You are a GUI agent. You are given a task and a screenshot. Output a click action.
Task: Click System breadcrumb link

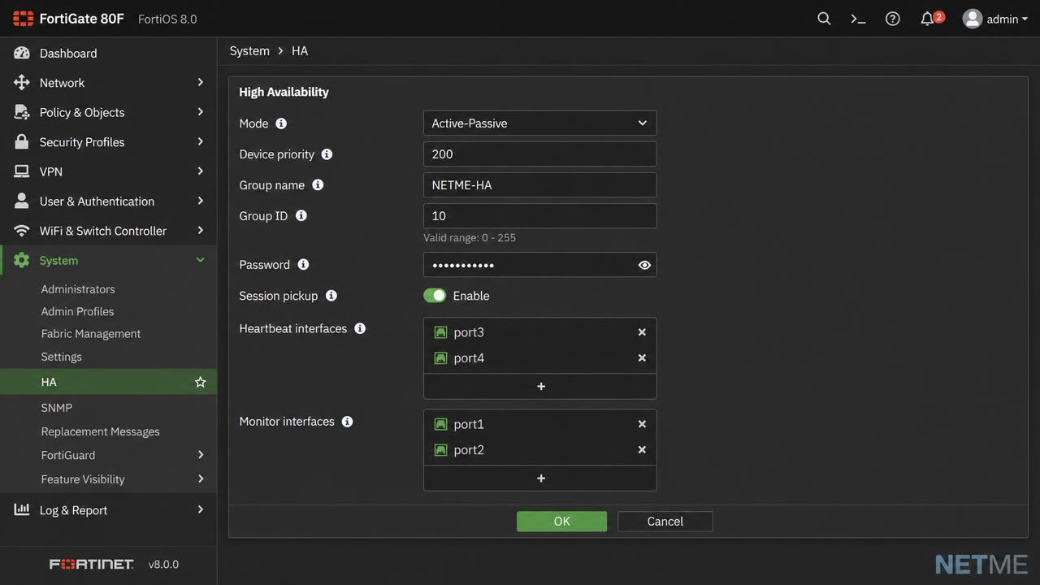coord(249,51)
